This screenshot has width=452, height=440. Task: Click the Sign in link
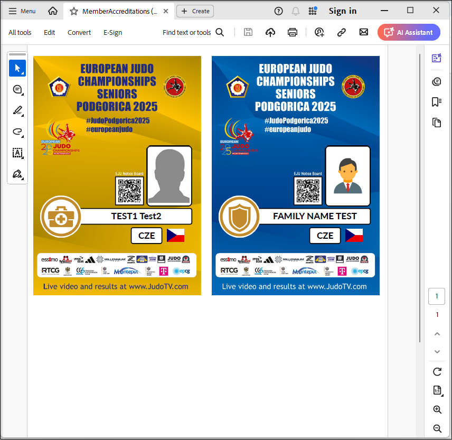click(342, 11)
